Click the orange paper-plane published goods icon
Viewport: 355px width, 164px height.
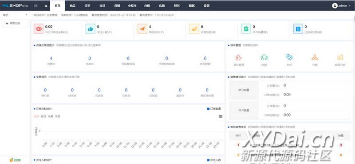pos(142,29)
